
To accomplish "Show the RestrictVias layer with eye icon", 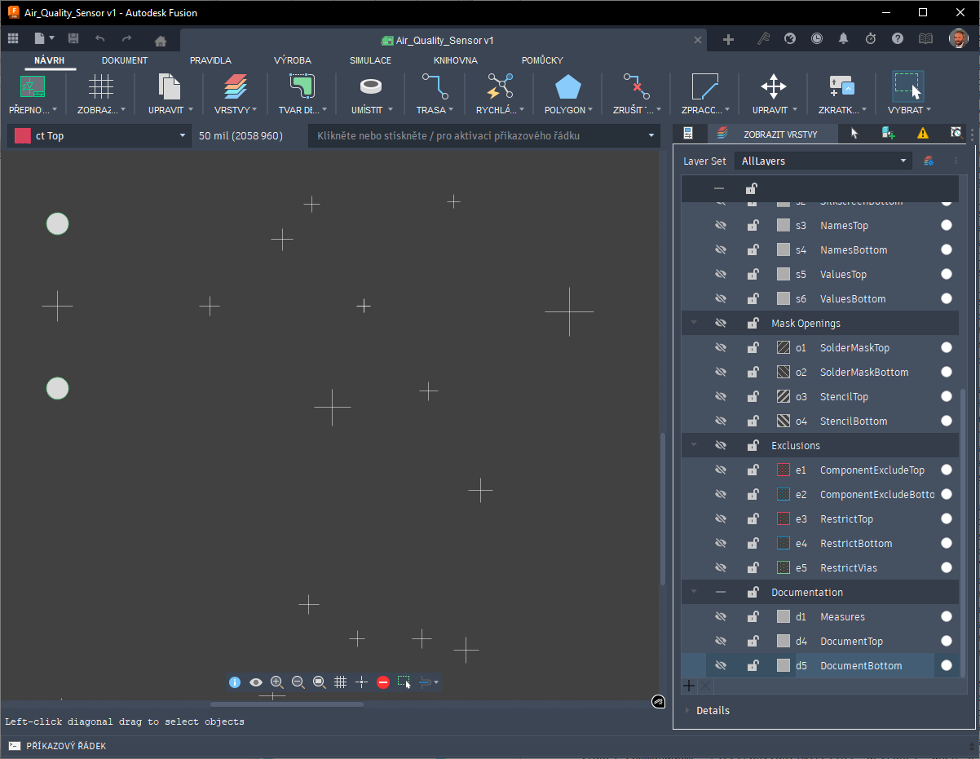I will tap(720, 568).
